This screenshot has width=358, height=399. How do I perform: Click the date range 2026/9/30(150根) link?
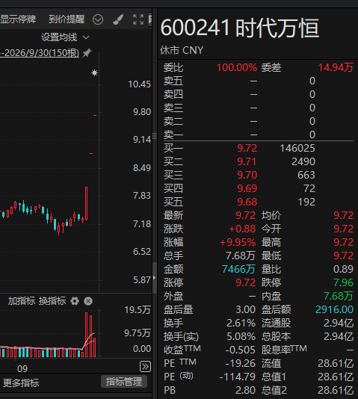(40, 53)
